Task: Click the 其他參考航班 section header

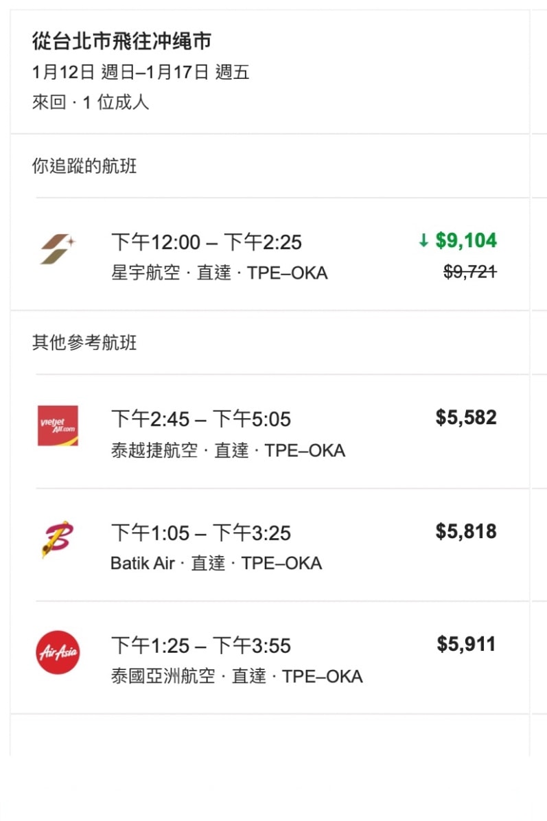Action: [x=84, y=343]
